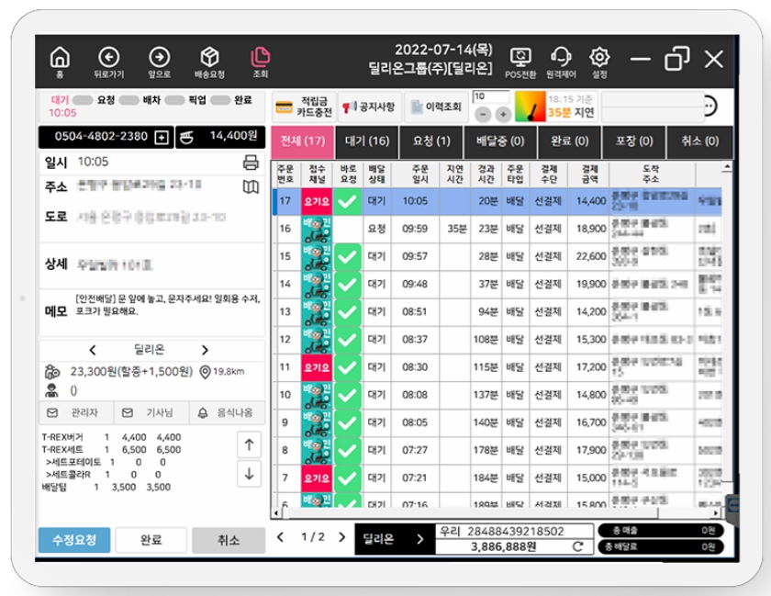Refresh balance next to 3,886,888원
This screenshot has width=771, height=596.
coord(577,546)
